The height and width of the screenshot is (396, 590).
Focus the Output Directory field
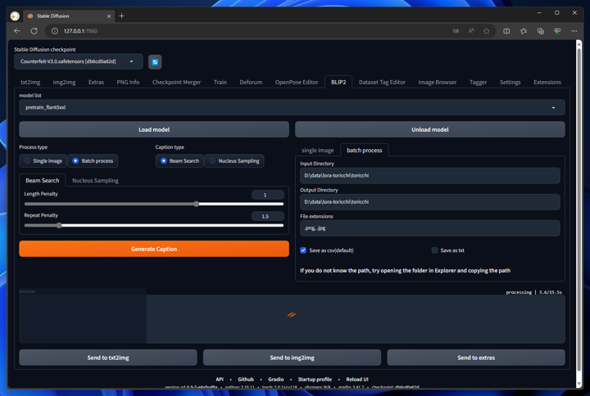click(429, 202)
